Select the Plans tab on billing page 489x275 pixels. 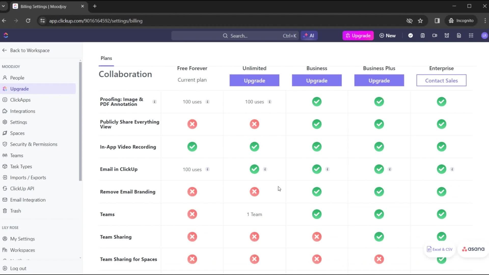pyautogui.click(x=106, y=58)
